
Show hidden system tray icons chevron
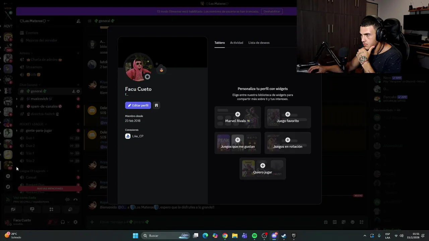click(365, 236)
